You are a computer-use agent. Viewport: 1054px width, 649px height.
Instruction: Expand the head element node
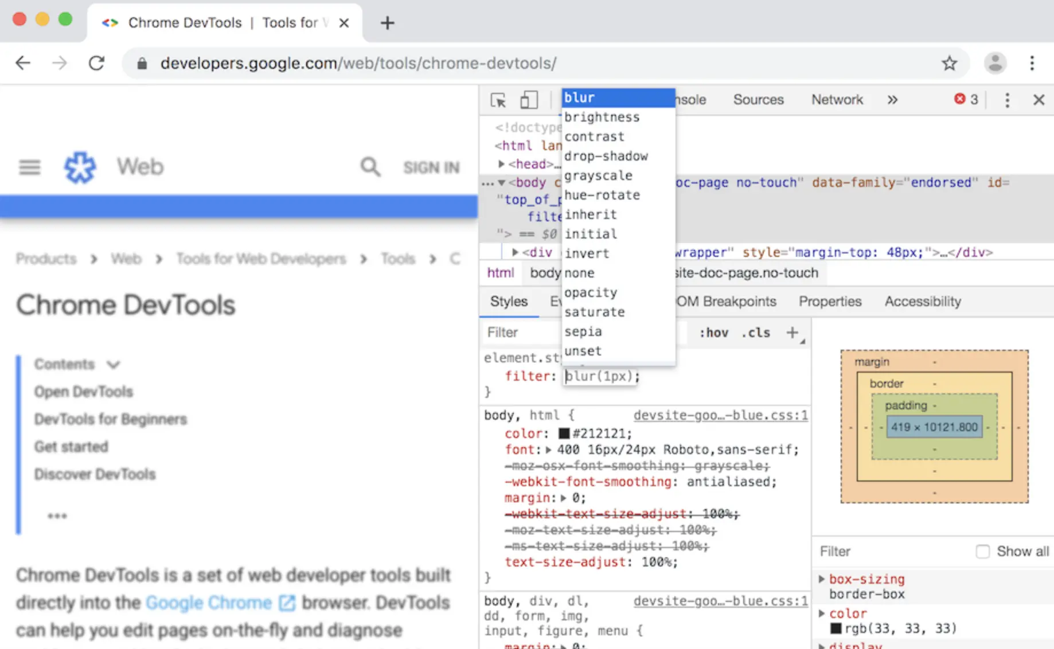pos(502,164)
